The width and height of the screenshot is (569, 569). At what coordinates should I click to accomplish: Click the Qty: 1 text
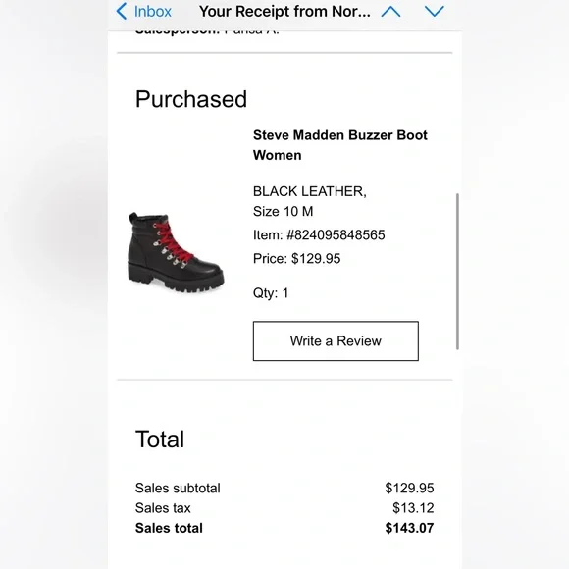coord(271,293)
